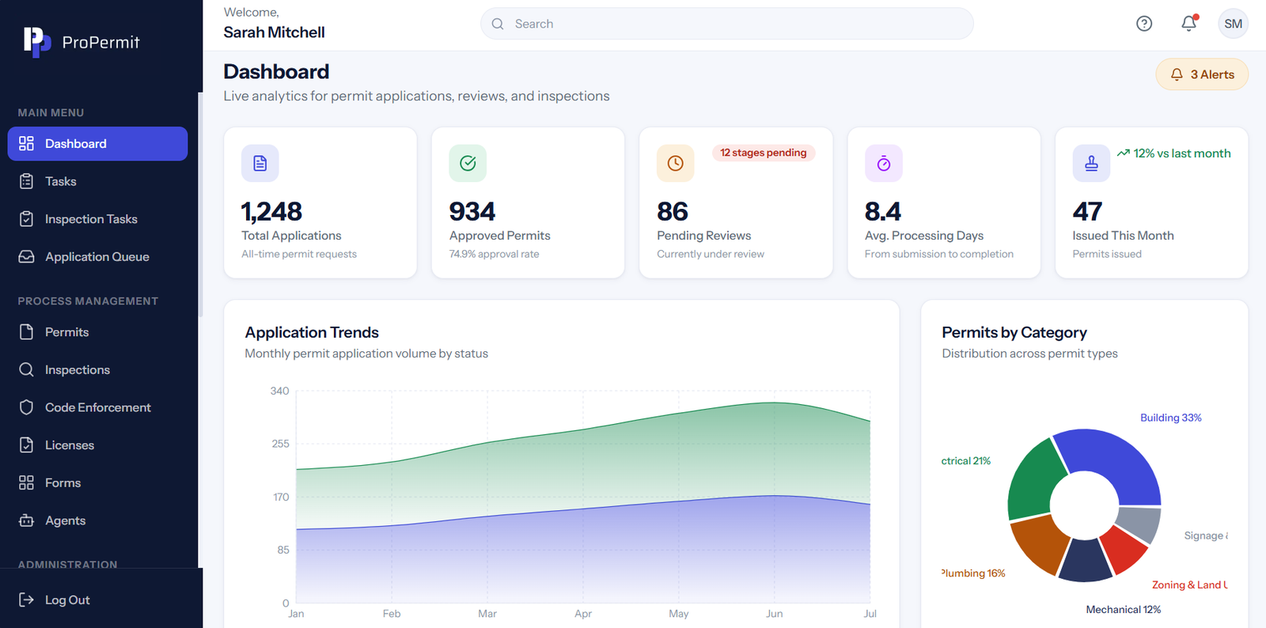
Task: Click the 3 Alerts button
Action: pyautogui.click(x=1202, y=74)
